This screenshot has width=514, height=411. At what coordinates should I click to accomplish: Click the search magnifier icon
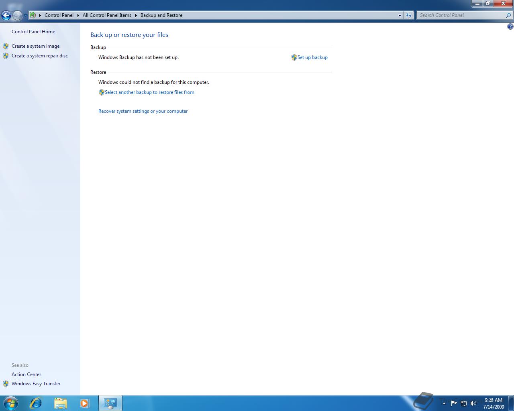click(x=509, y=15)
